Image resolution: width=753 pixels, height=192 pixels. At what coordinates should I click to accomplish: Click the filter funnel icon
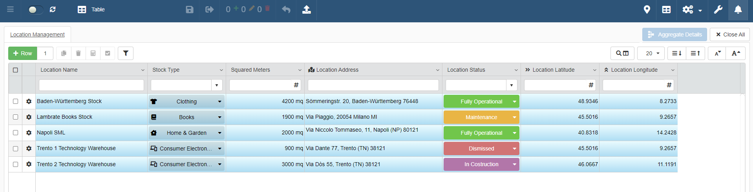pos(126,53)
